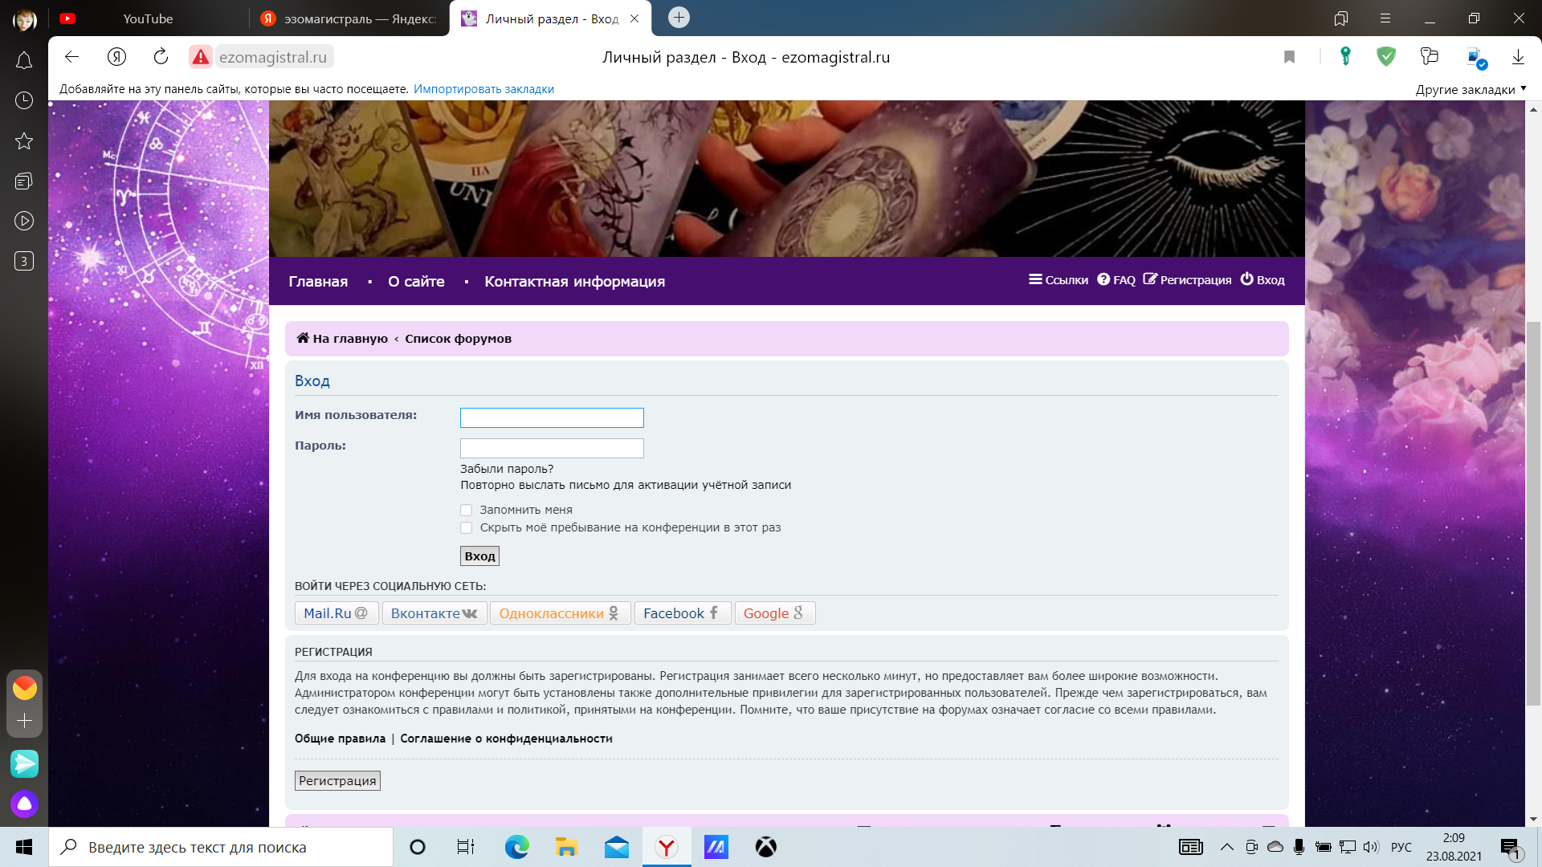Viewport: 1542px width, 867px height.
Task: Click the Забыли пароль? link
Action: click(x=507, y=469)
